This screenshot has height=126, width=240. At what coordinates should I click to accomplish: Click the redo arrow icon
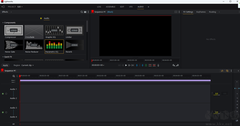[178, 65]
